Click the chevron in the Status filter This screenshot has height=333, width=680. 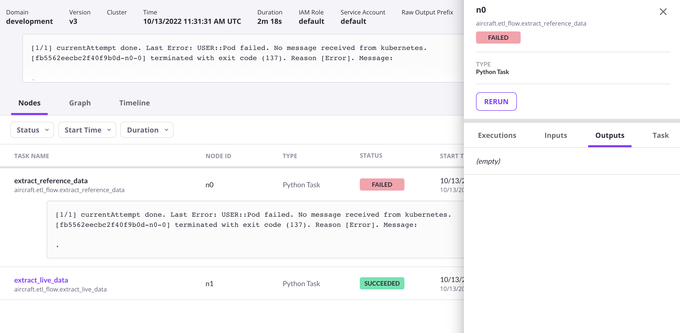click(47, 130)
